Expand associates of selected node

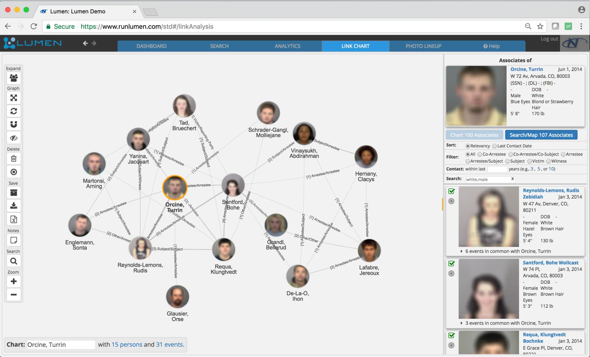click(x=14, y=78)
